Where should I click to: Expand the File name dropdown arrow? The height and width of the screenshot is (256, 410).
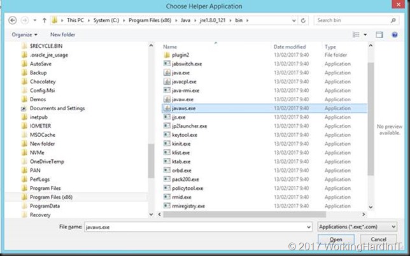click(309, 227)
